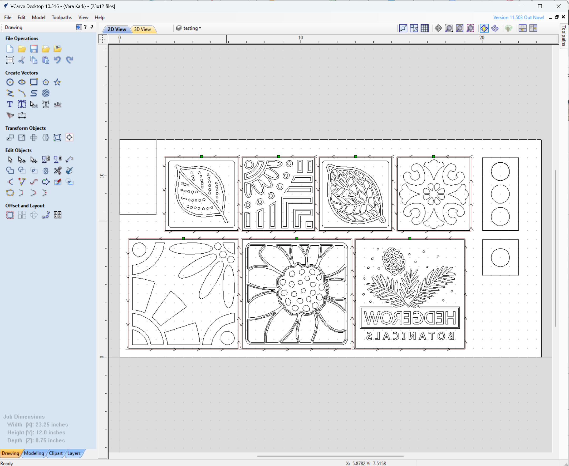Switch to the 3D View tab

[x=142, y=29]
